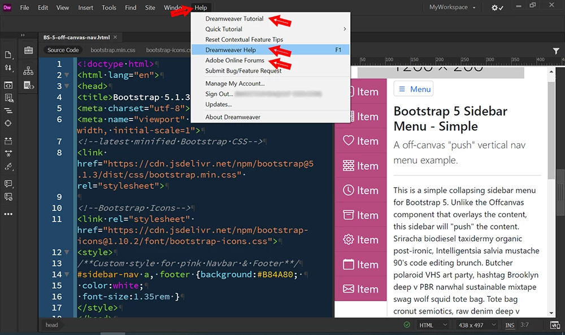Open the Edit menu
This screenshot has height=335, width=565.
(43, 7)
